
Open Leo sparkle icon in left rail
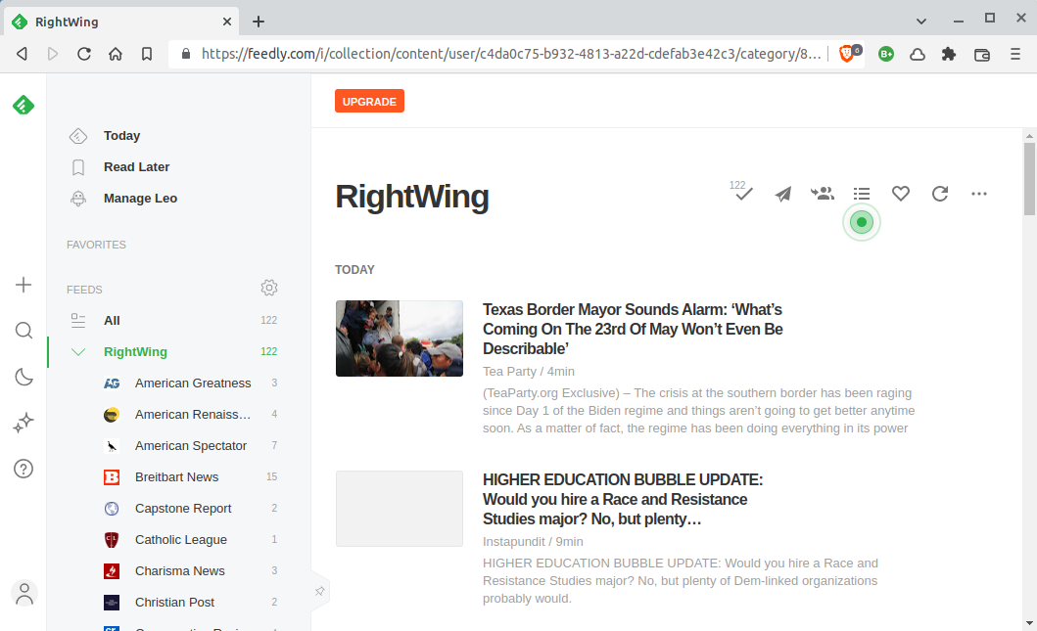tap(24, 423)
